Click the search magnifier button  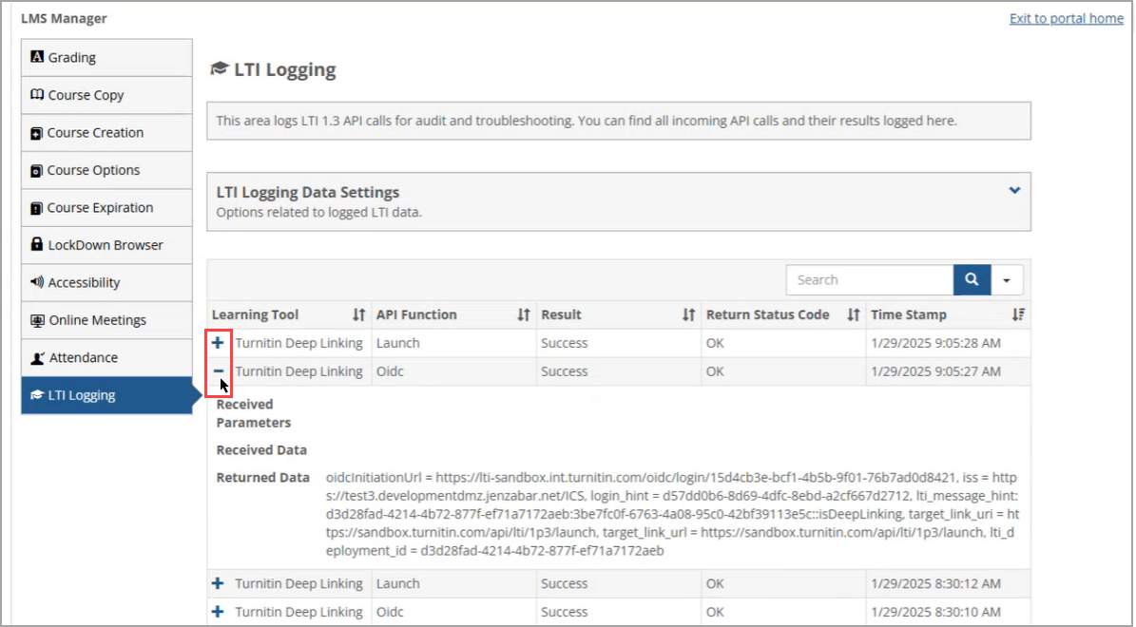(971, 279)
